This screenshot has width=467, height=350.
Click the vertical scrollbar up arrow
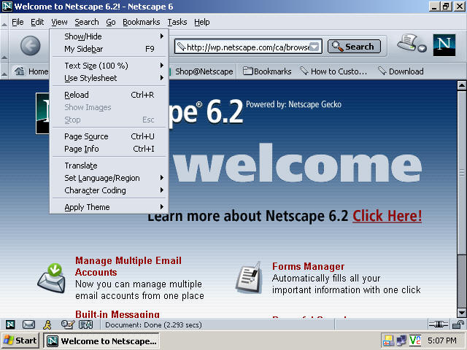461,86
